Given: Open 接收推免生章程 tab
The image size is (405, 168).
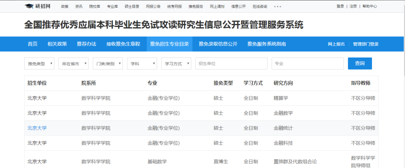Looking at the screenshot, I should pos(123,44).
